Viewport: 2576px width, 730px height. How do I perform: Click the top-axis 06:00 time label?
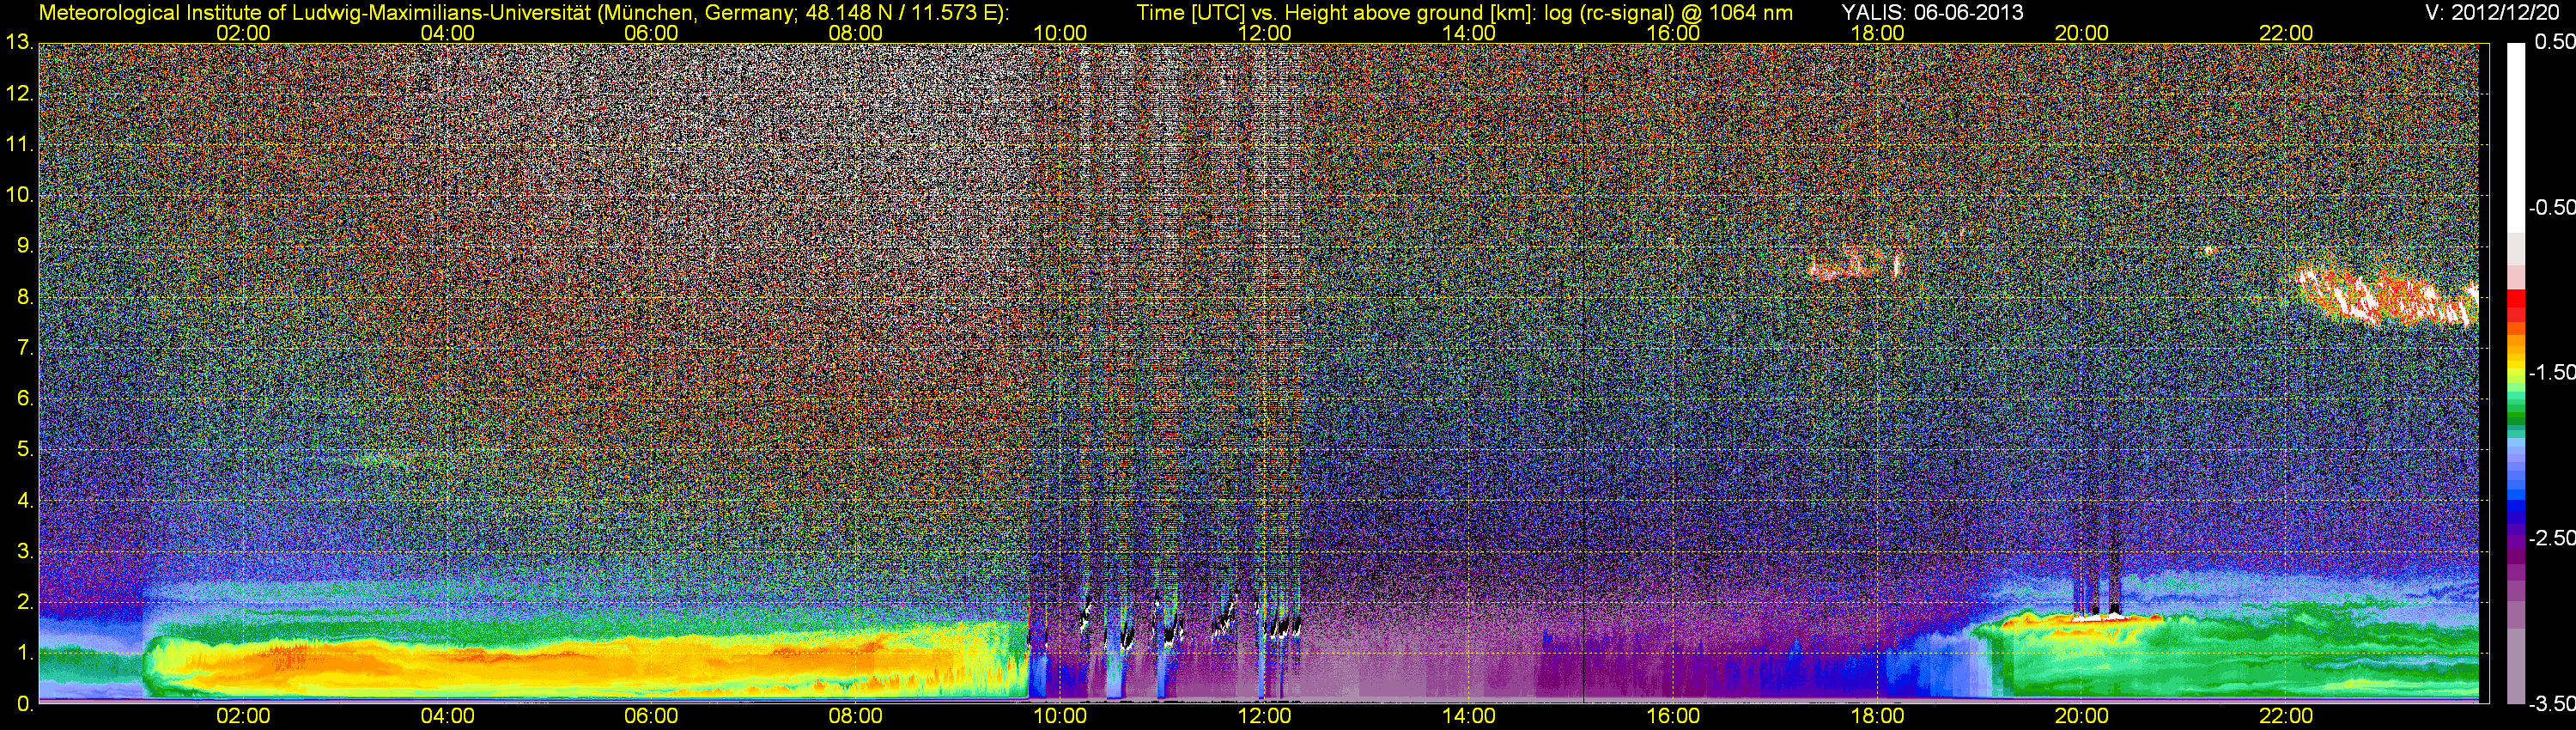pyautogui.click(x=651, y=33)
